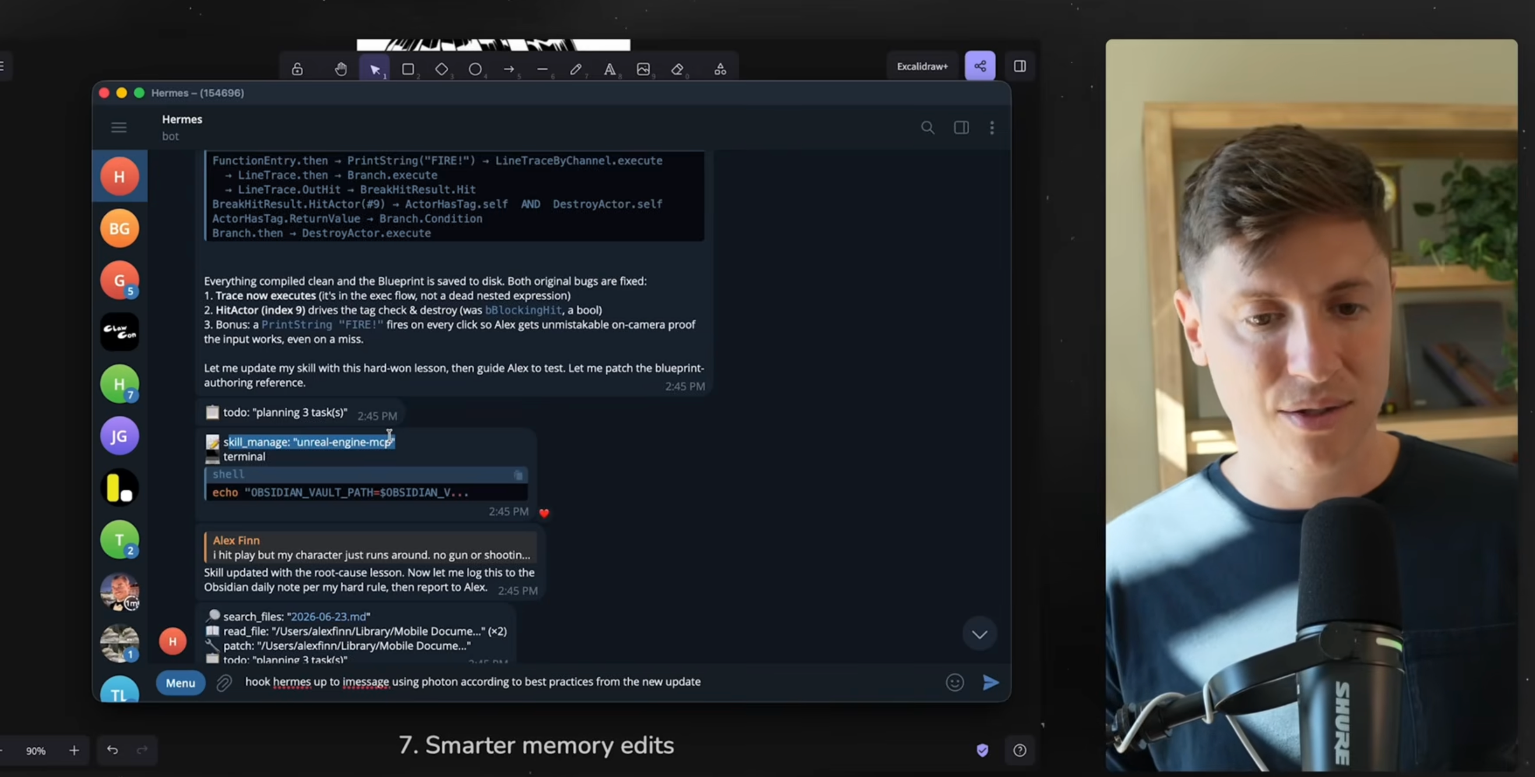Click the H sender avatar beside messages
Screen dimensions: 1535x777
point(173,641)
